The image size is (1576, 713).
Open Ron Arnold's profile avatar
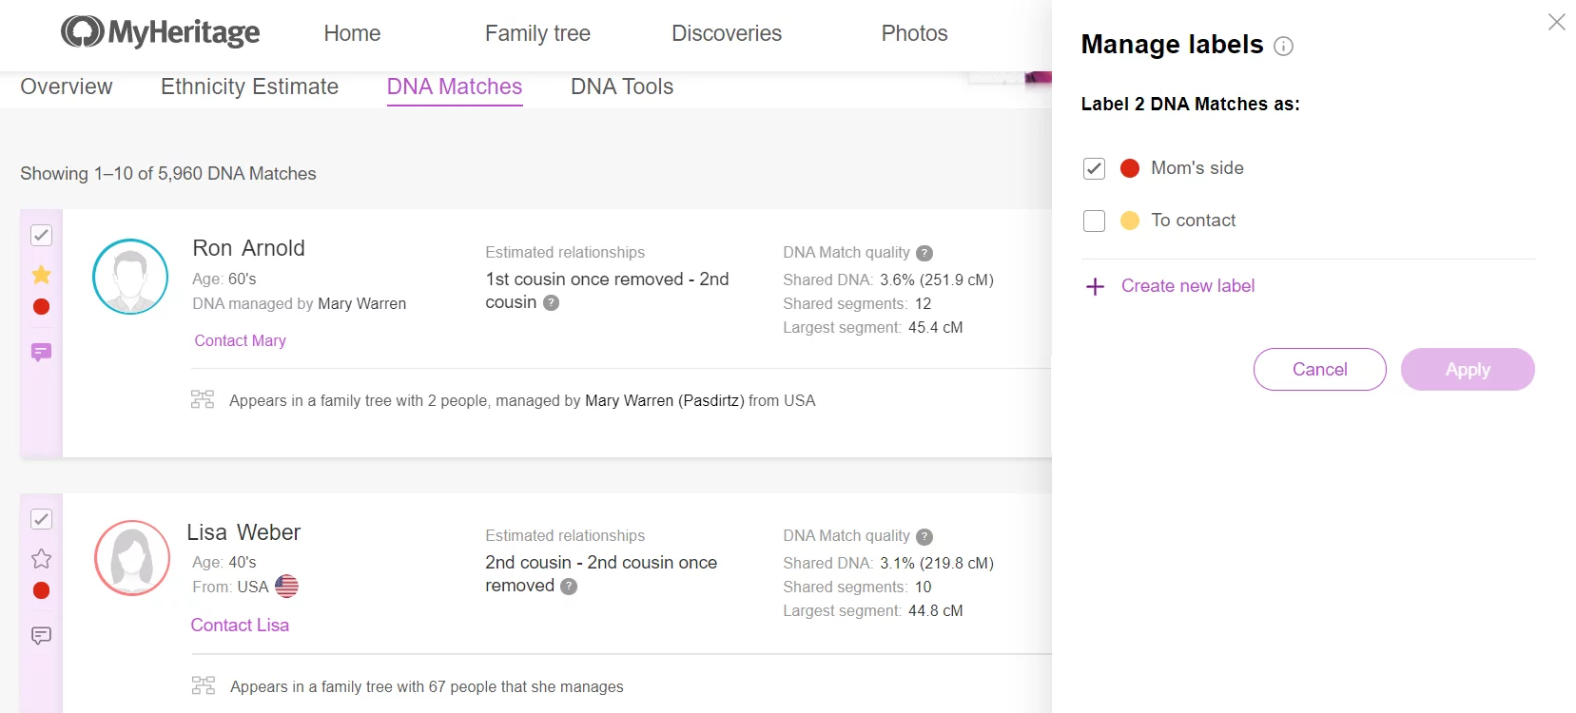[x=130, y=277]
